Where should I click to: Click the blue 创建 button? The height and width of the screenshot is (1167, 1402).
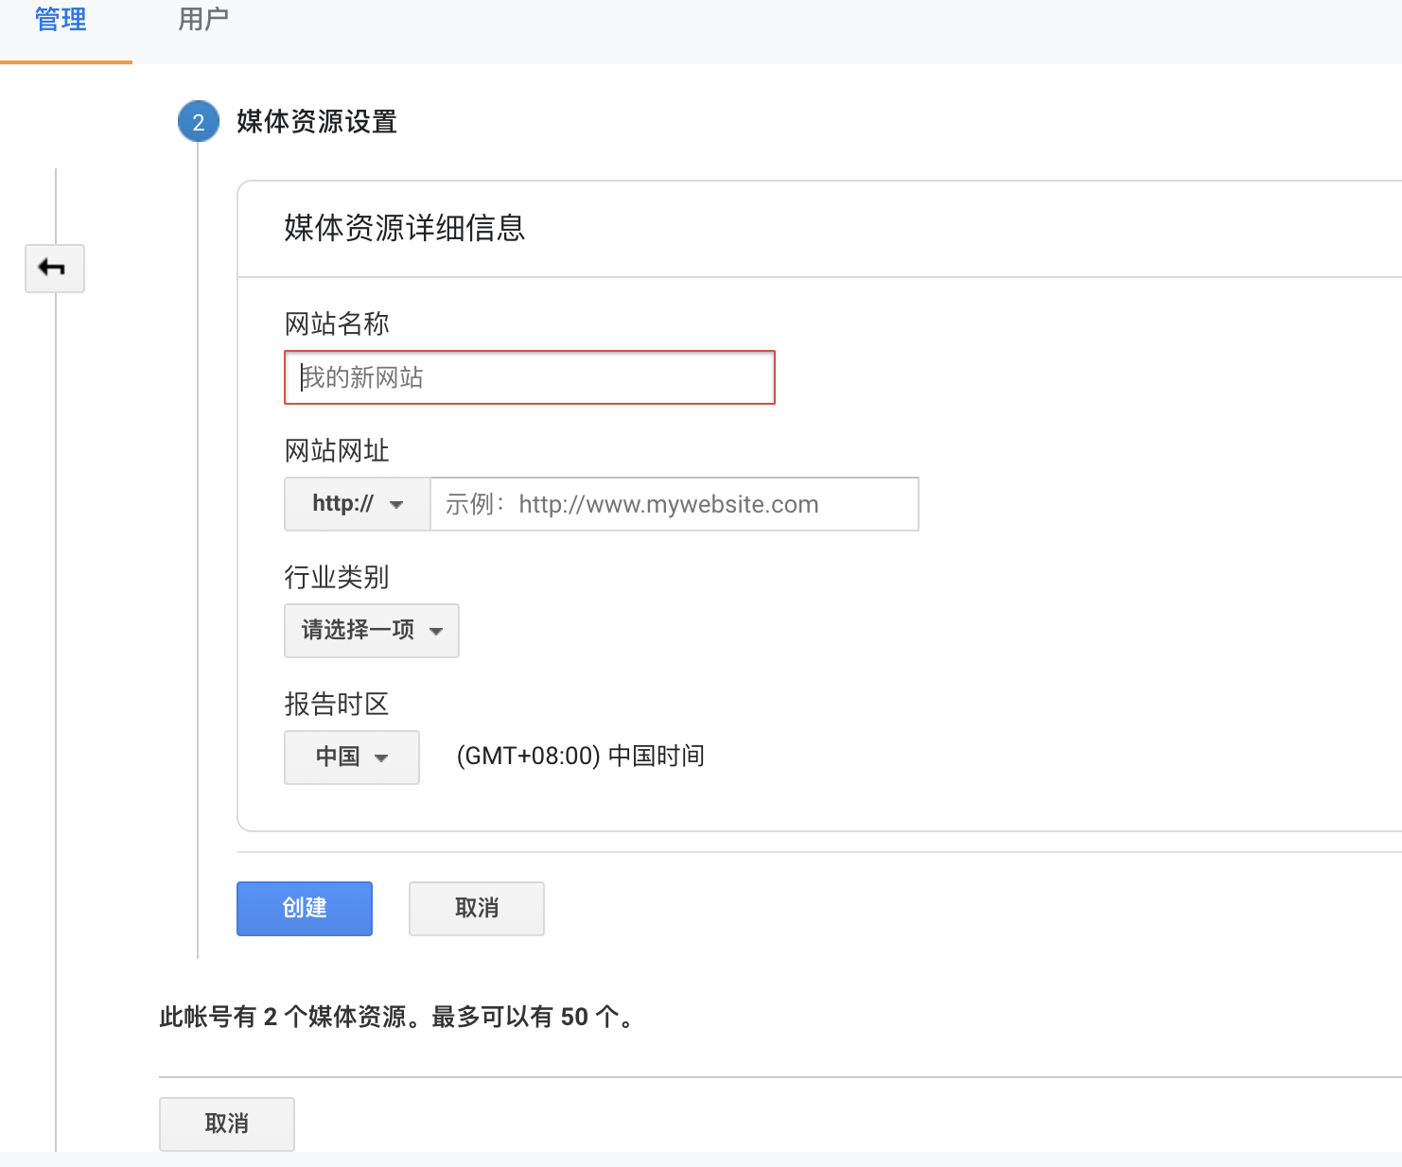pyautogui.click(x=305, y=909)
